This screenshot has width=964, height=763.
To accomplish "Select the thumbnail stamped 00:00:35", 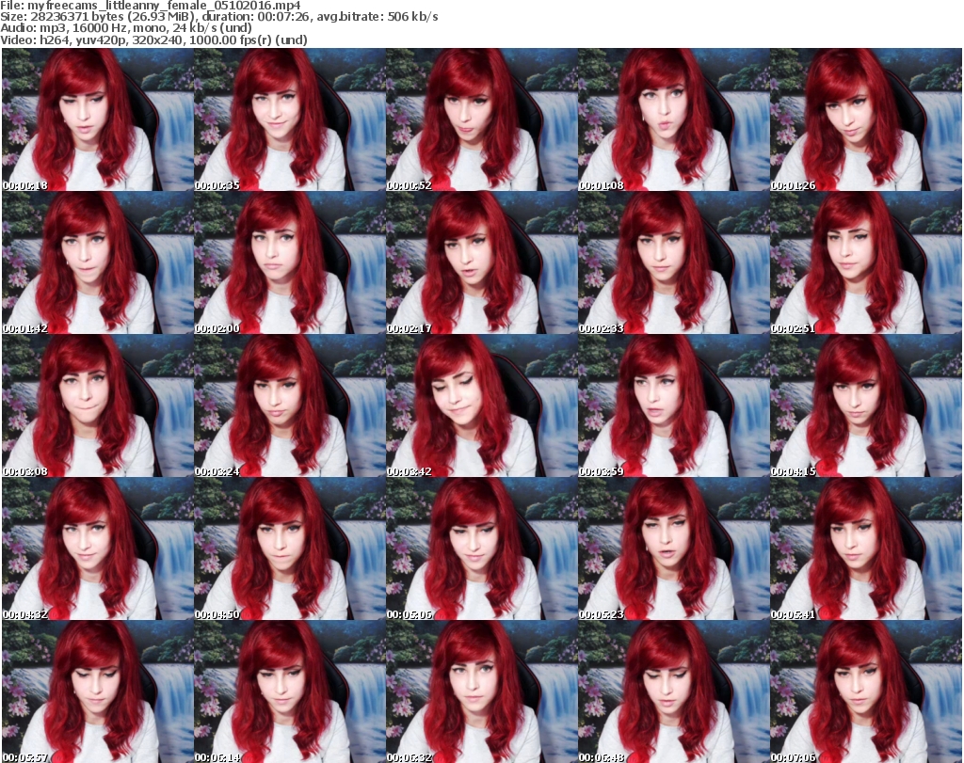I will pyautogui.click(x=290, y=119).
